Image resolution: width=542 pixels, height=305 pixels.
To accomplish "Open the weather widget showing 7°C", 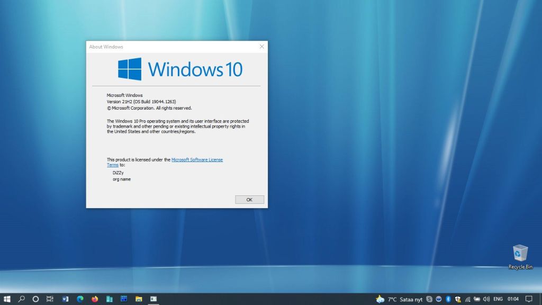I will point(399,299).
